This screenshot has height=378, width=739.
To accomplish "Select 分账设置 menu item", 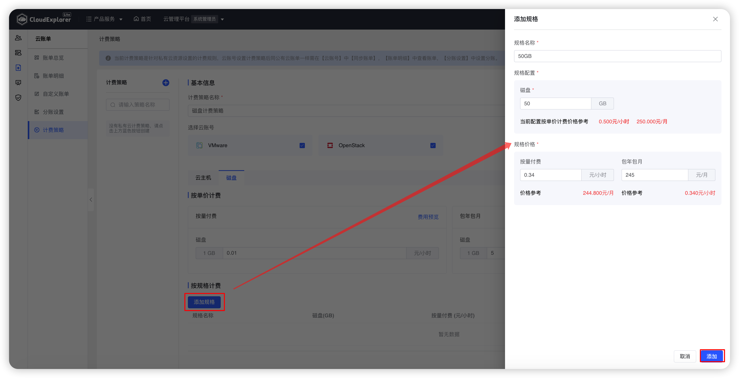I will pyautogui.click(x=58, y=112).
